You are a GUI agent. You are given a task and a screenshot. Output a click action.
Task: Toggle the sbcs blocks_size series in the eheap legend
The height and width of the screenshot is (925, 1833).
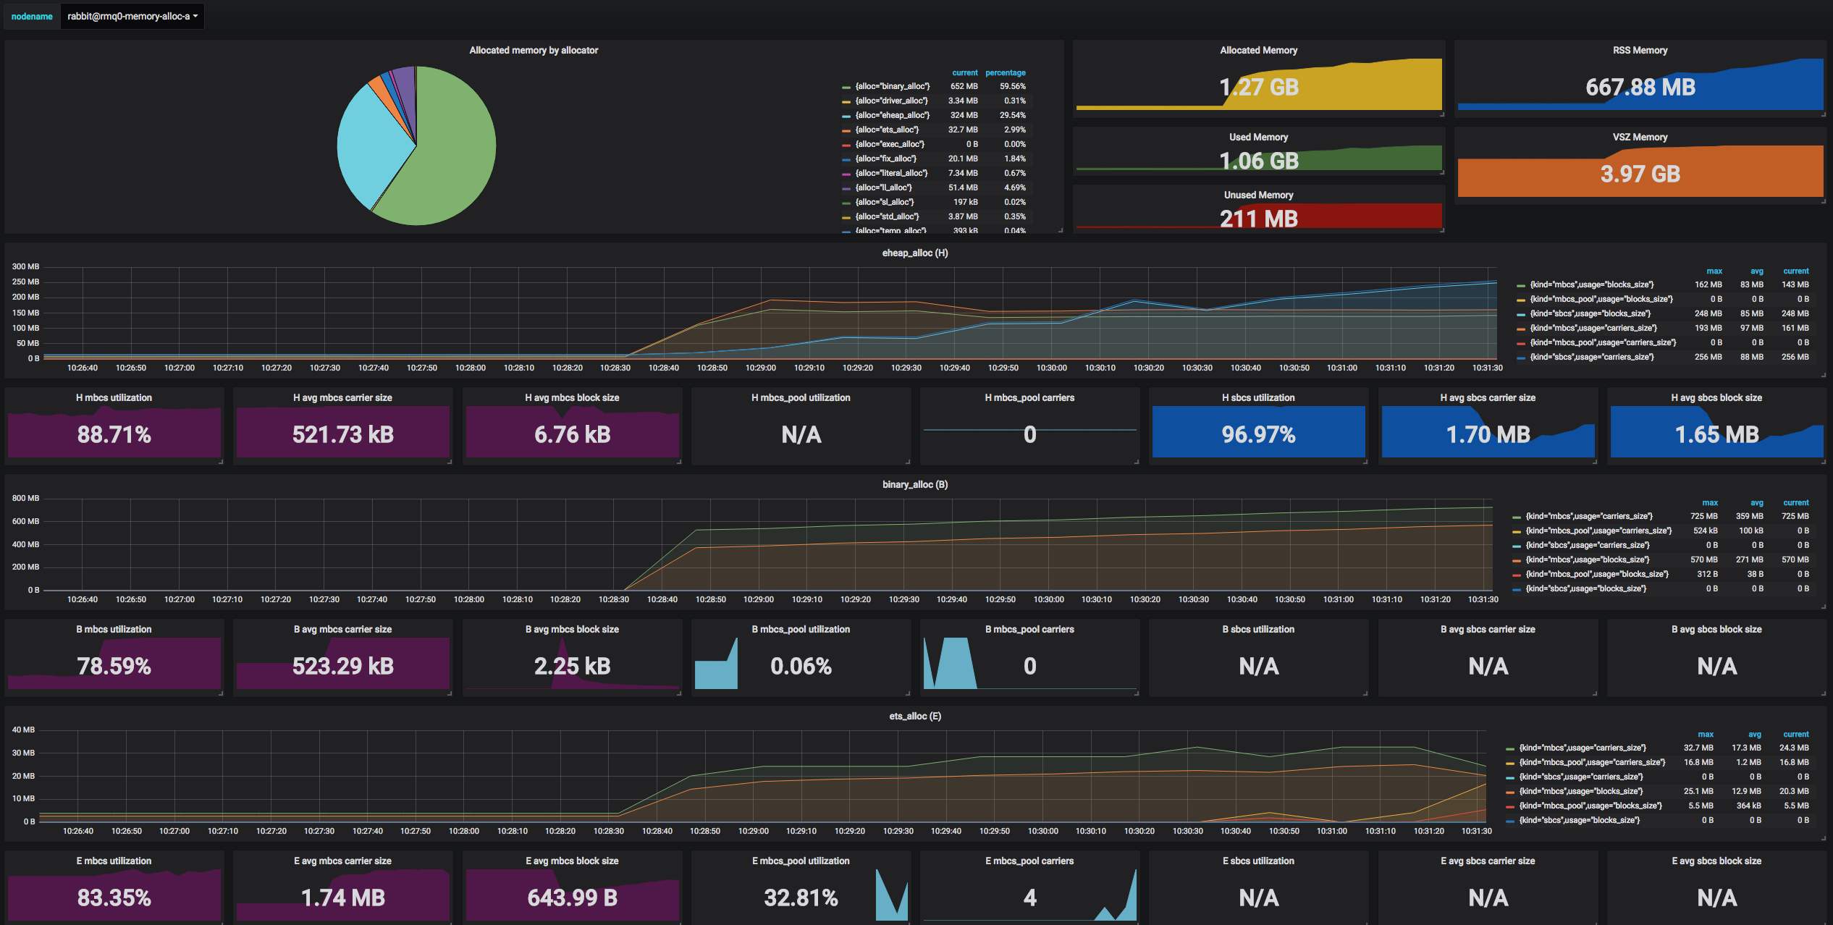point(1590,313)
